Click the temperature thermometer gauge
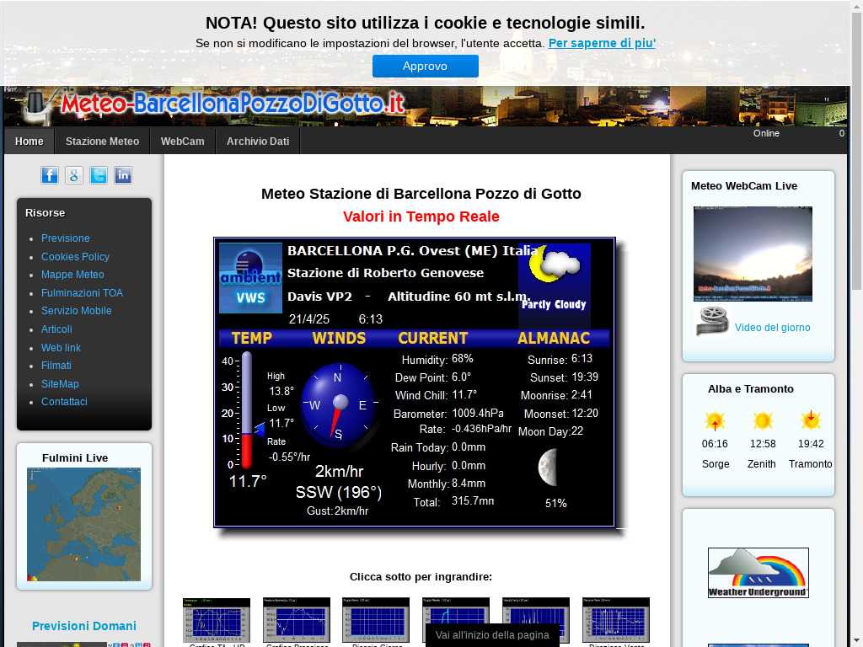This screenshot has height=647, width=863. click(x=246, y=410)
